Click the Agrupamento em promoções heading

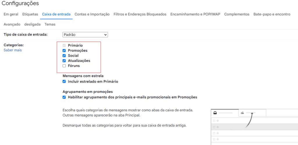point(88,92)
